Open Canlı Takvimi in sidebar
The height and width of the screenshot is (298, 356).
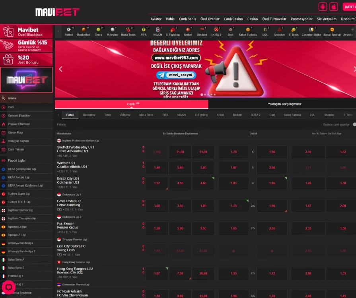coord(26,149)
